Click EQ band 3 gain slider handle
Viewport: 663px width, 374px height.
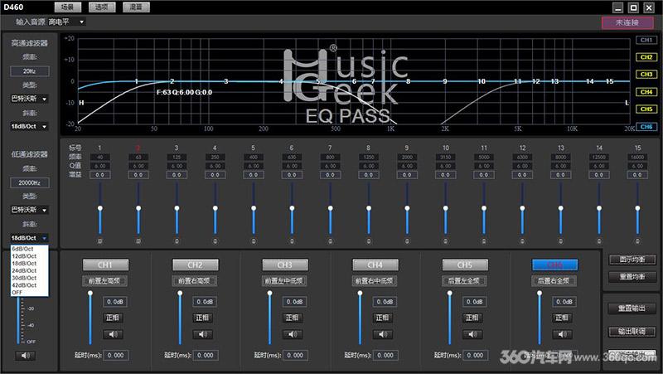click(x=177, y=208)
